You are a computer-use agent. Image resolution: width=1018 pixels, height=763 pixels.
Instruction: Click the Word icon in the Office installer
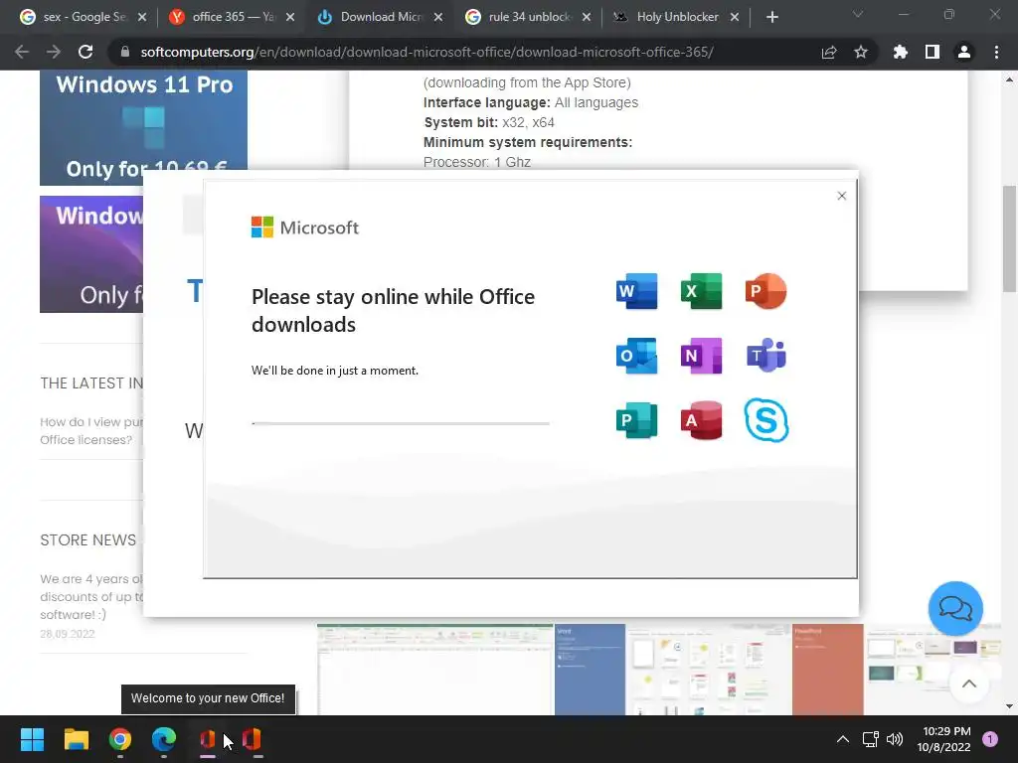click(636, 291)
